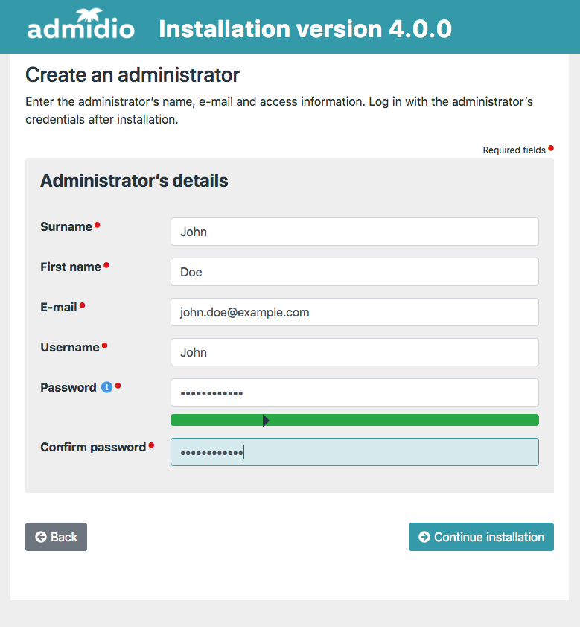The image size is (580, 627).
Task: Click the Admidio palm tree logo
Action: (80, 27)
